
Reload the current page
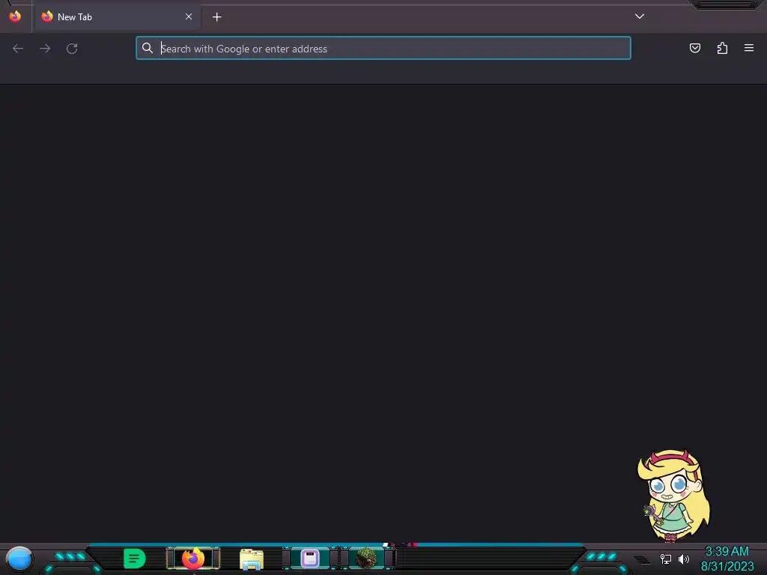tap(72, 49)
